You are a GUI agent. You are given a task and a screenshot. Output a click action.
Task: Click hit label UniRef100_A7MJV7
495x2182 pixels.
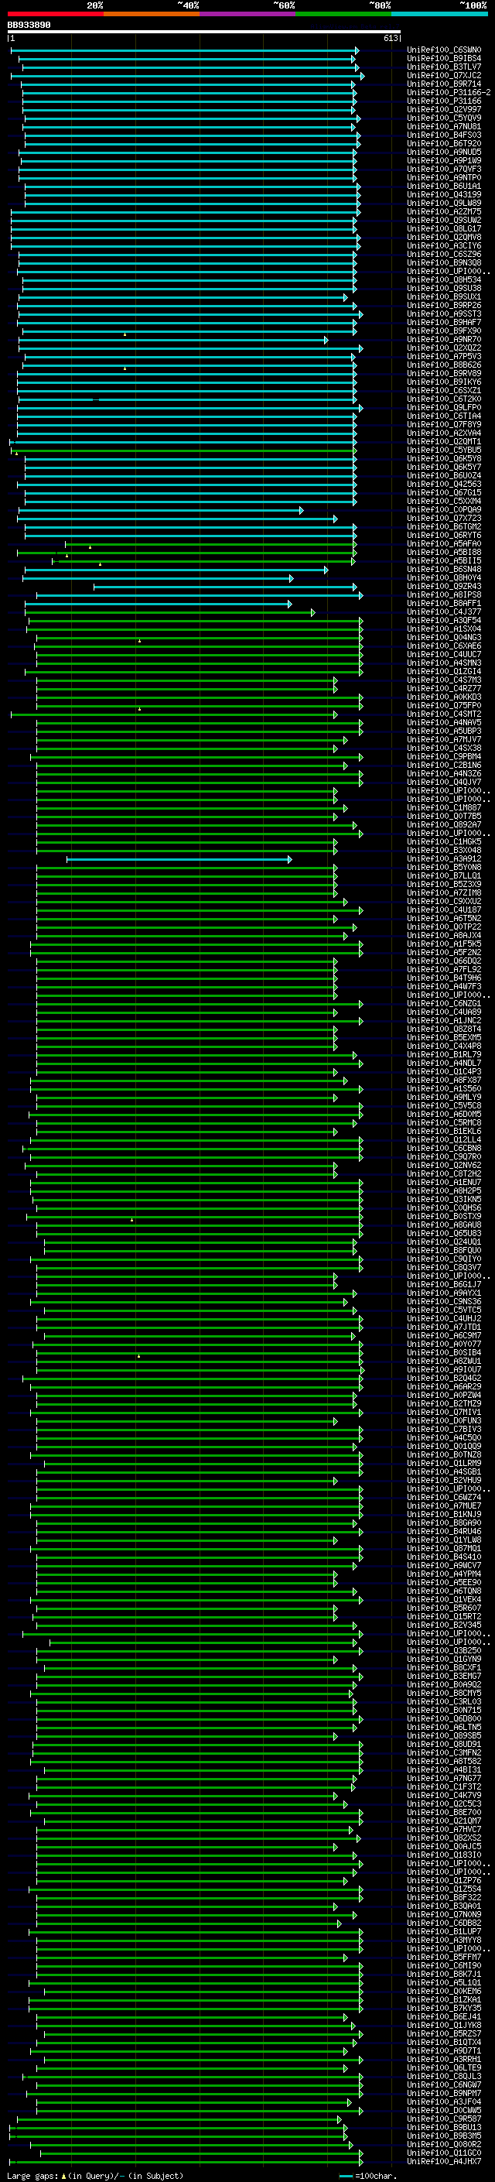tap(444, 739)
